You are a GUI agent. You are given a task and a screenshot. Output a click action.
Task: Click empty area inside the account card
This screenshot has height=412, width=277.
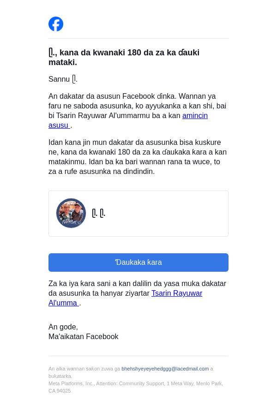coord(168,214)
